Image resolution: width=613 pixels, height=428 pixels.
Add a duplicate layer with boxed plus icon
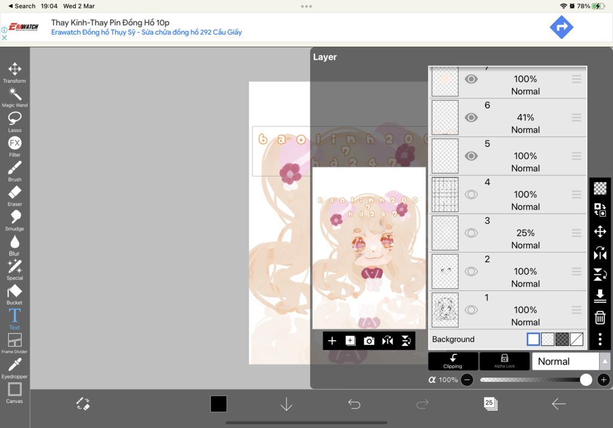(350, 341)
